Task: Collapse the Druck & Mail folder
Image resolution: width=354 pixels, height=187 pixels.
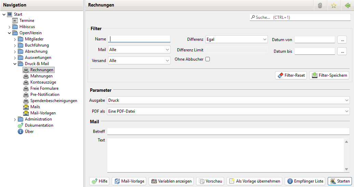Action: pos(15,64)
